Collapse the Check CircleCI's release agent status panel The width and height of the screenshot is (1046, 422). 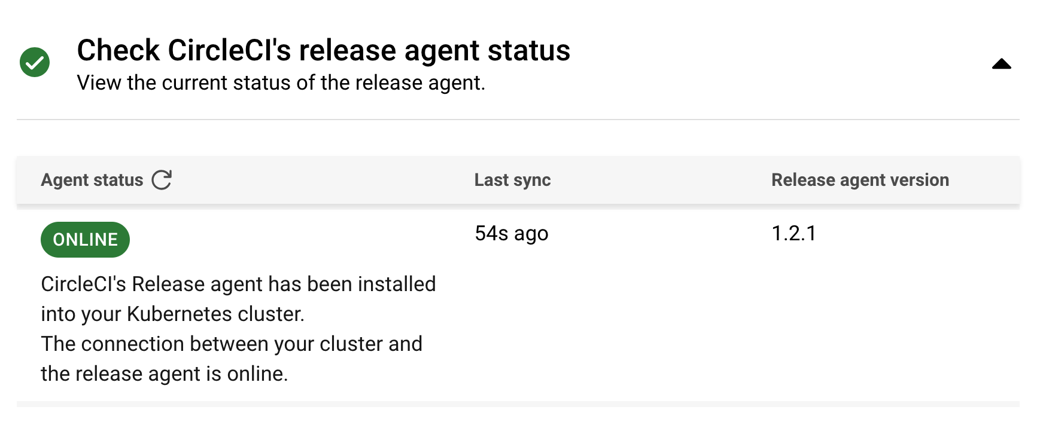[1002, 65]
